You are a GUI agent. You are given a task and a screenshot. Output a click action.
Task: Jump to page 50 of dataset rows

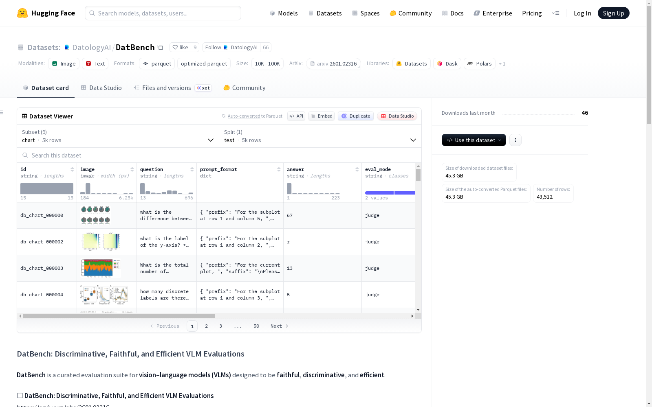[x=256, y=326]
